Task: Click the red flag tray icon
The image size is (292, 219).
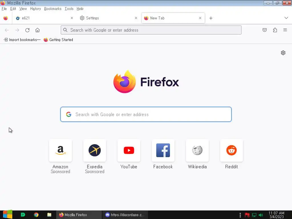Action: 247,215
